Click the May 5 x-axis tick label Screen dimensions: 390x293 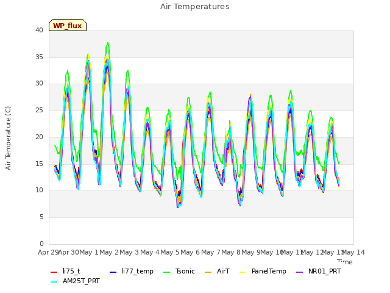[x=170, y=252]
